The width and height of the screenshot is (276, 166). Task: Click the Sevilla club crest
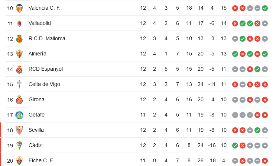click(x=19, y=130)
